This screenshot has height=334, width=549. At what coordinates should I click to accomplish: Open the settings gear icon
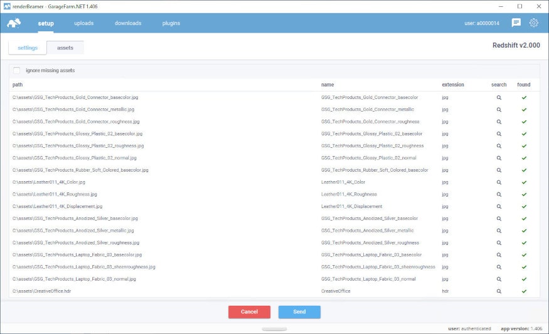533,23
